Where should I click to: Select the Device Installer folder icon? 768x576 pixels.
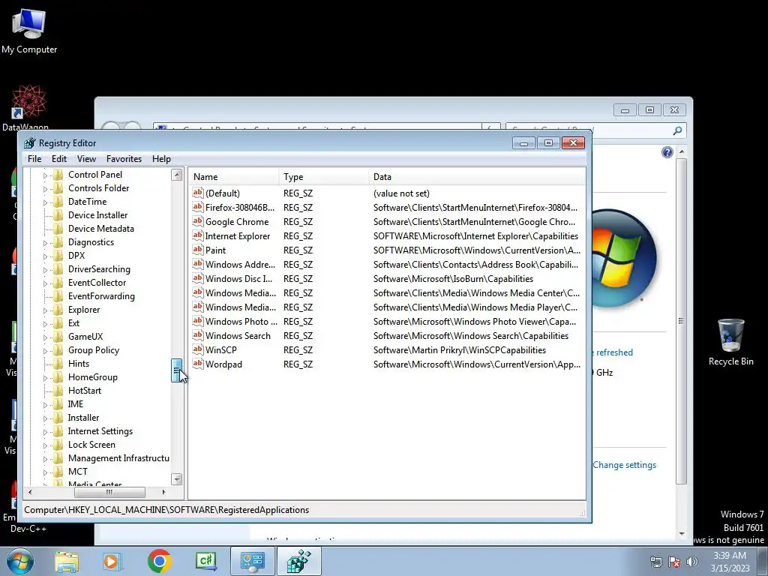pyautogui.click(x=58, y=215)
